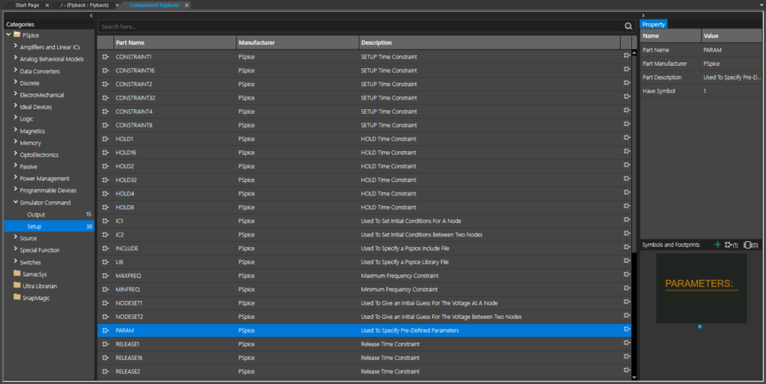This screenshot has height=384, width=766.
Task: Click the PARAMETERS symbol preview thumbnail
Action: tap(701, 287)
